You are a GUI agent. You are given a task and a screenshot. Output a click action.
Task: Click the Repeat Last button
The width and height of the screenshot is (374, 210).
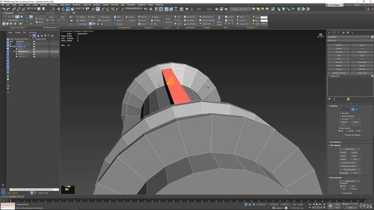tap(349, 181)
